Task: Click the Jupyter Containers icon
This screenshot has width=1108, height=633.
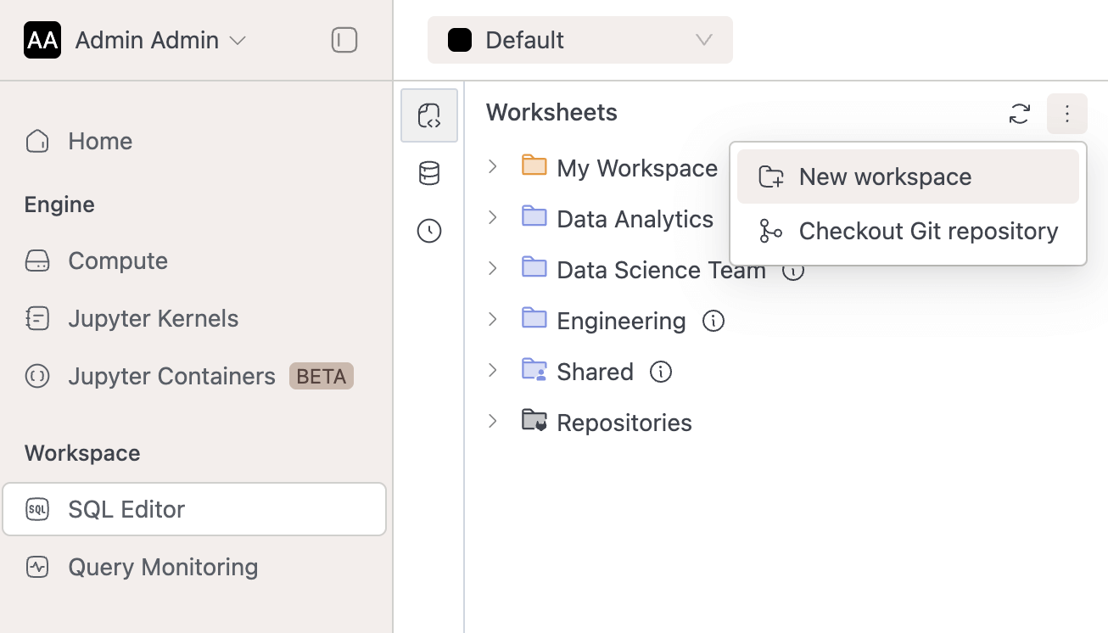Action: [37, 376]
